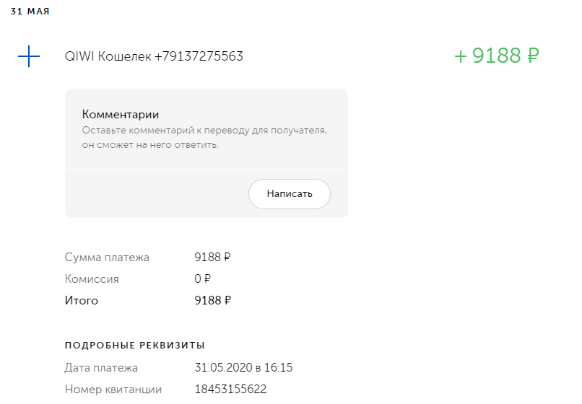Click the 0 ₽ commission value

[x=202, y=278]
